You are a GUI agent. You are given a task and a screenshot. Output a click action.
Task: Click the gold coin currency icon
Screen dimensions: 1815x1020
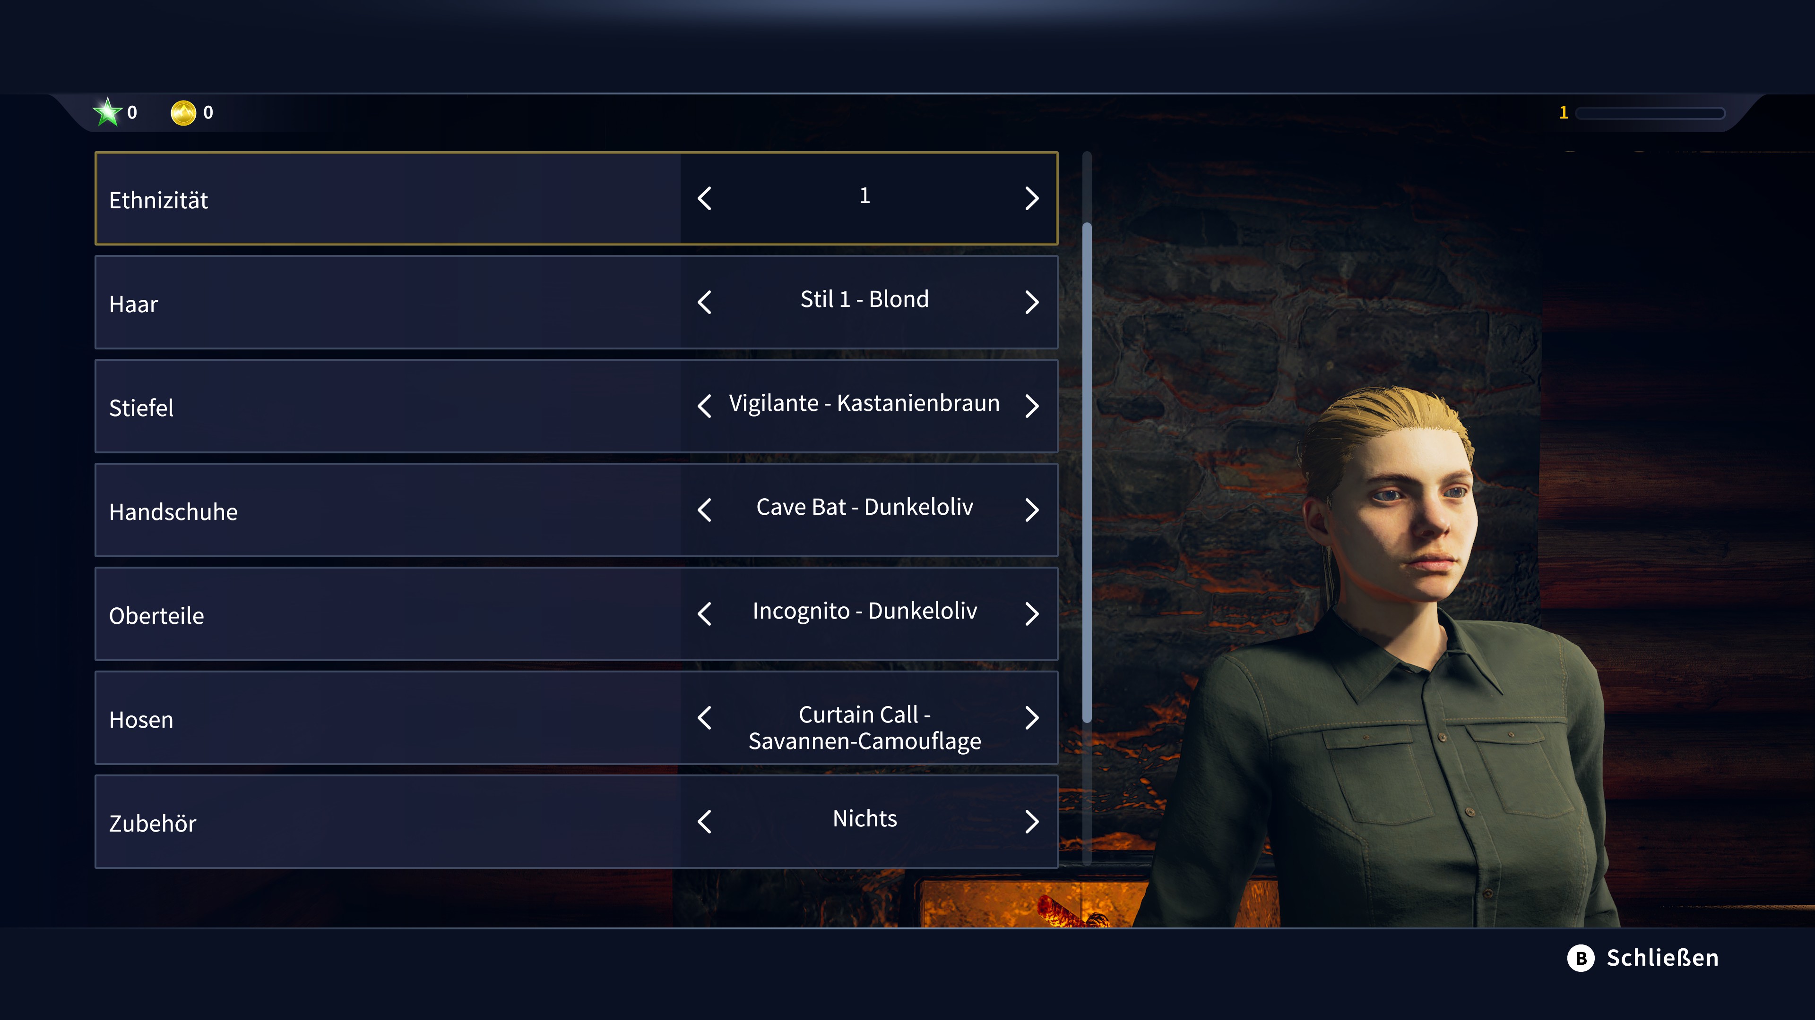pos(183,113)
